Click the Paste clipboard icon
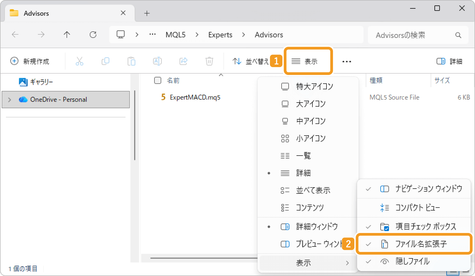This screenshot has width=475, height=276. point(131,61)
